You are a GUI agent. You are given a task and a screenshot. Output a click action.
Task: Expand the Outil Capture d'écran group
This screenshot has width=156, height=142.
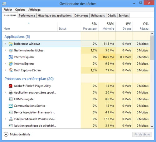[5, 70]
